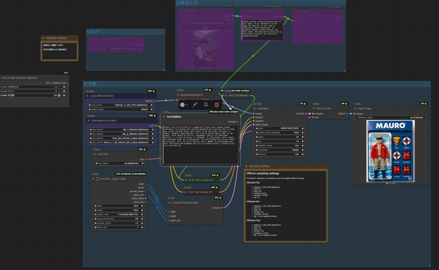Image resolution: width=439 pixels, height=270 pixels.
Task: Open the unet_name model selector
Action: (121, 105)
